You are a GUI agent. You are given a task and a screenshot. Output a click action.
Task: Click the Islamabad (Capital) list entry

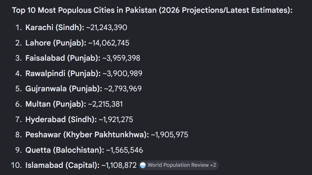coord(74,165)
